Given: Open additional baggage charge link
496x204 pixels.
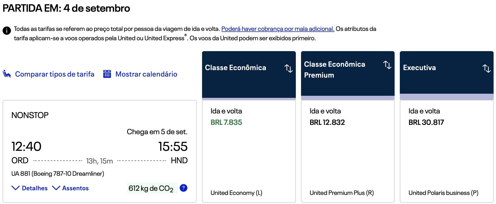Looking at the screenshot, I should tap(278, 29).
